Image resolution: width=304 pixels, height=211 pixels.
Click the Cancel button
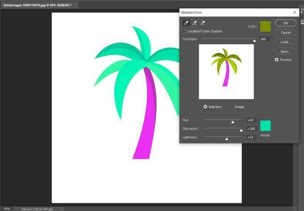286,32
